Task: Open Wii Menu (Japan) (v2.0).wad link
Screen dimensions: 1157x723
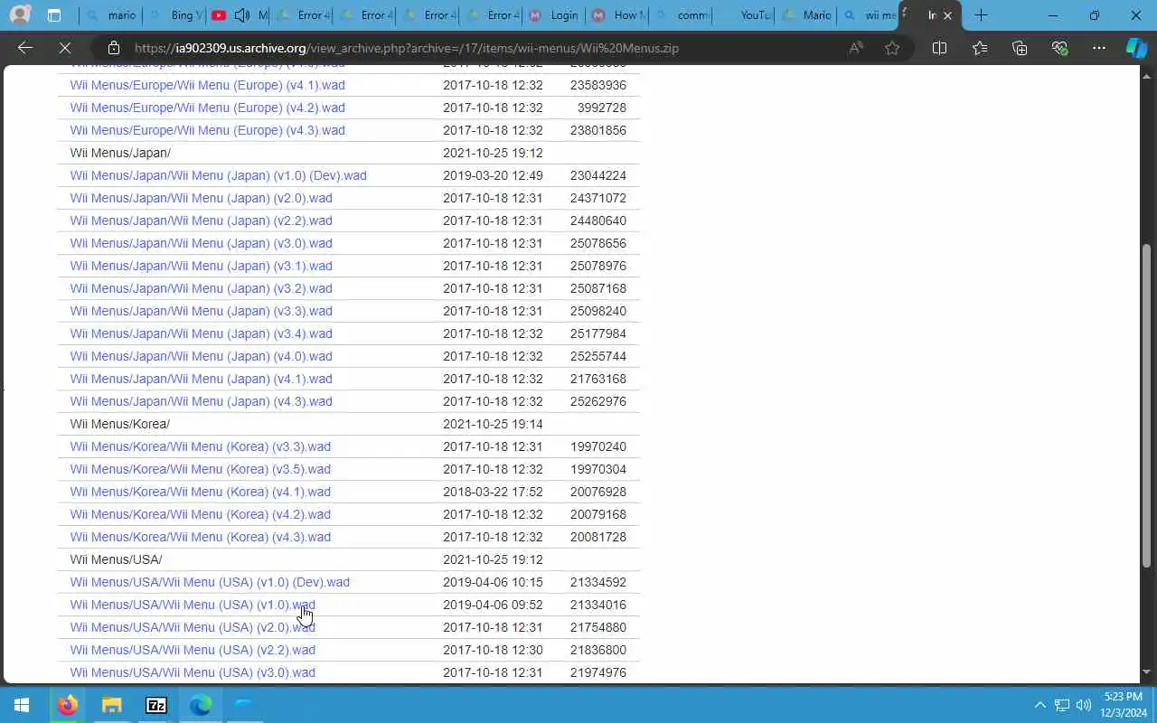Action: [201, 198]
